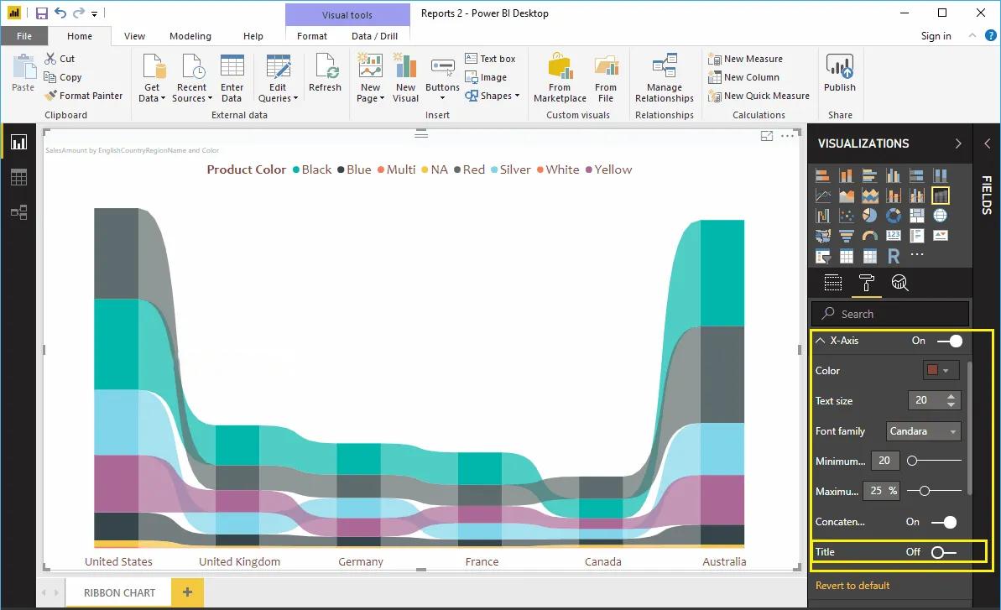Pick the stacked area chart visualization
This screenshot has width=1001, height=610.
click(869, 196)
